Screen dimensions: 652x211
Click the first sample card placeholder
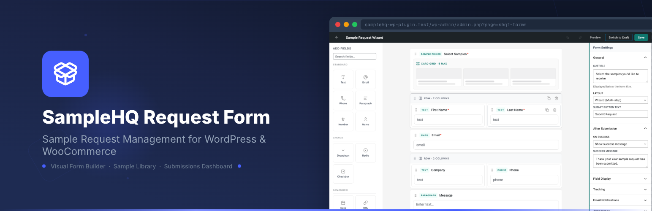[x=438, y=77]
